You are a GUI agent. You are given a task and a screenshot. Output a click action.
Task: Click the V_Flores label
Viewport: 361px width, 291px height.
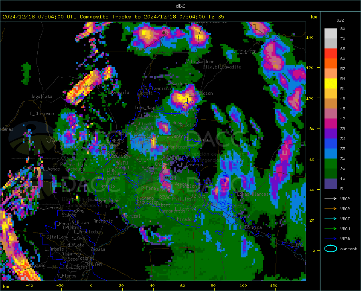[67, 276]
